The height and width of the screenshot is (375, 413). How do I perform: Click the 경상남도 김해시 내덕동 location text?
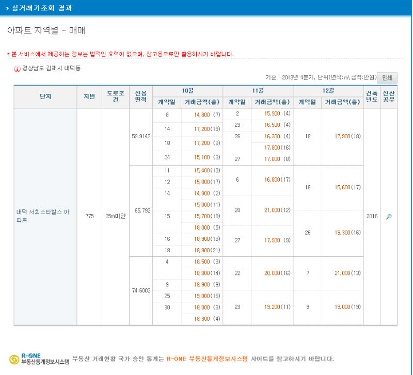[51, 68]
